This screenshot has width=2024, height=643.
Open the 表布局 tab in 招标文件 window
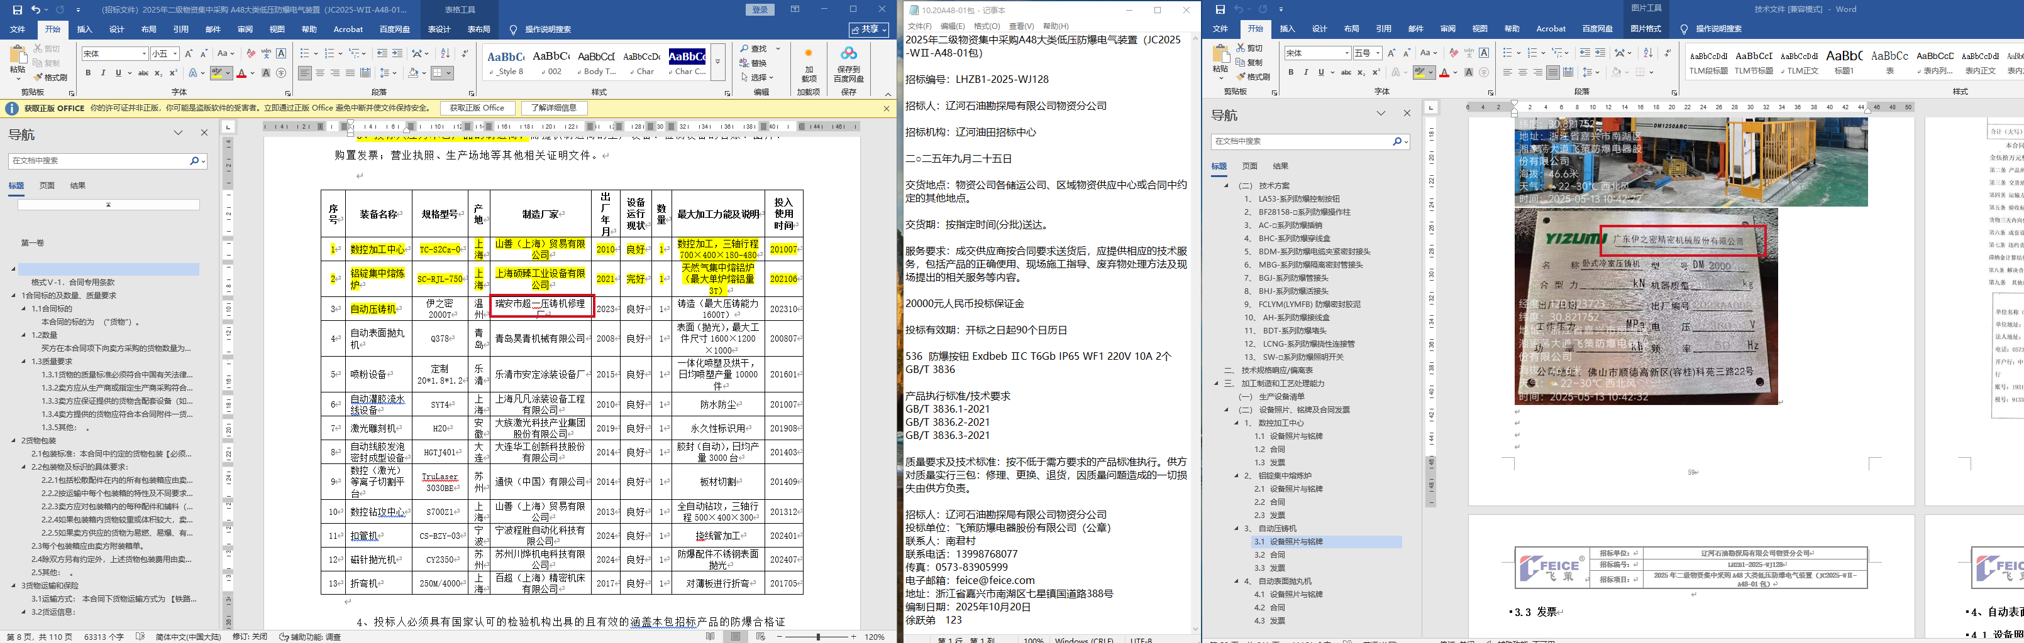click(x=479, y=29)
